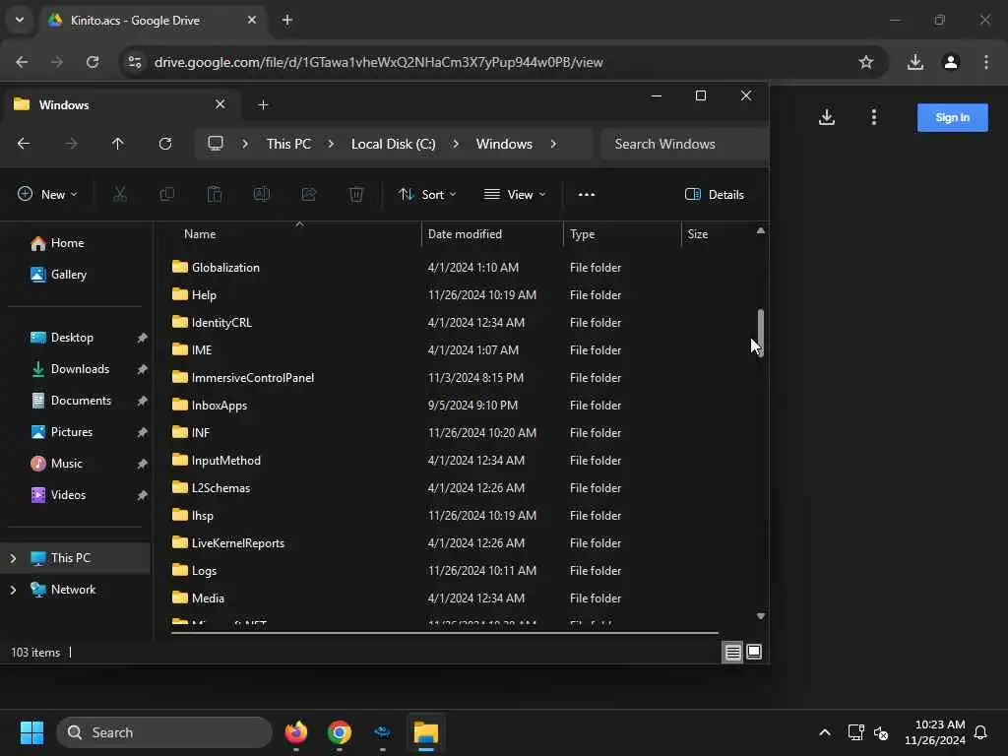The height and width of the screenshot is (756, 1008).
Task: Click the Share icon in Explorer toolbar
Action: 309,194
